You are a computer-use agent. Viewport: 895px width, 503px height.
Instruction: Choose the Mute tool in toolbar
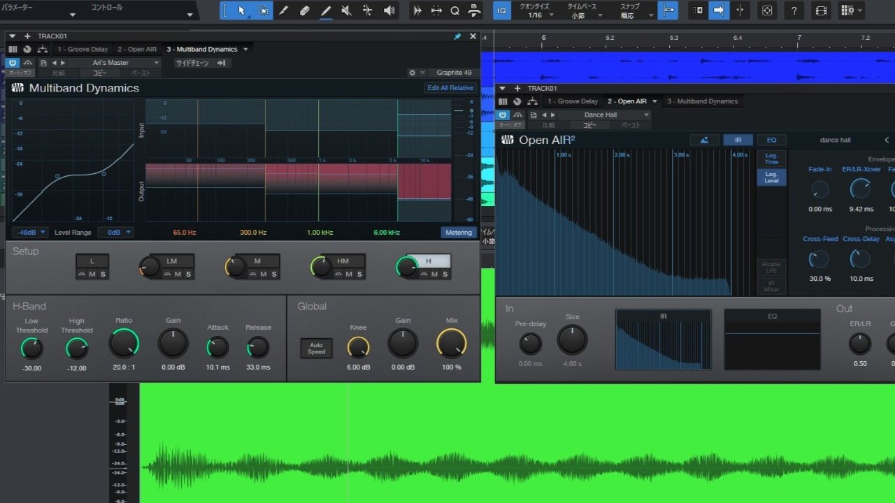point(346,10)
